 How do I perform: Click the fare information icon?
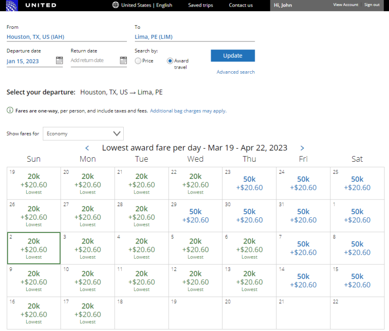[x=10, y=111]
